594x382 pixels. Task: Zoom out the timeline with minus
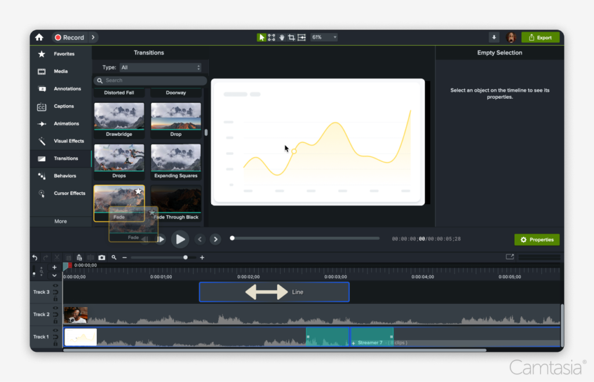click(125, 257)
